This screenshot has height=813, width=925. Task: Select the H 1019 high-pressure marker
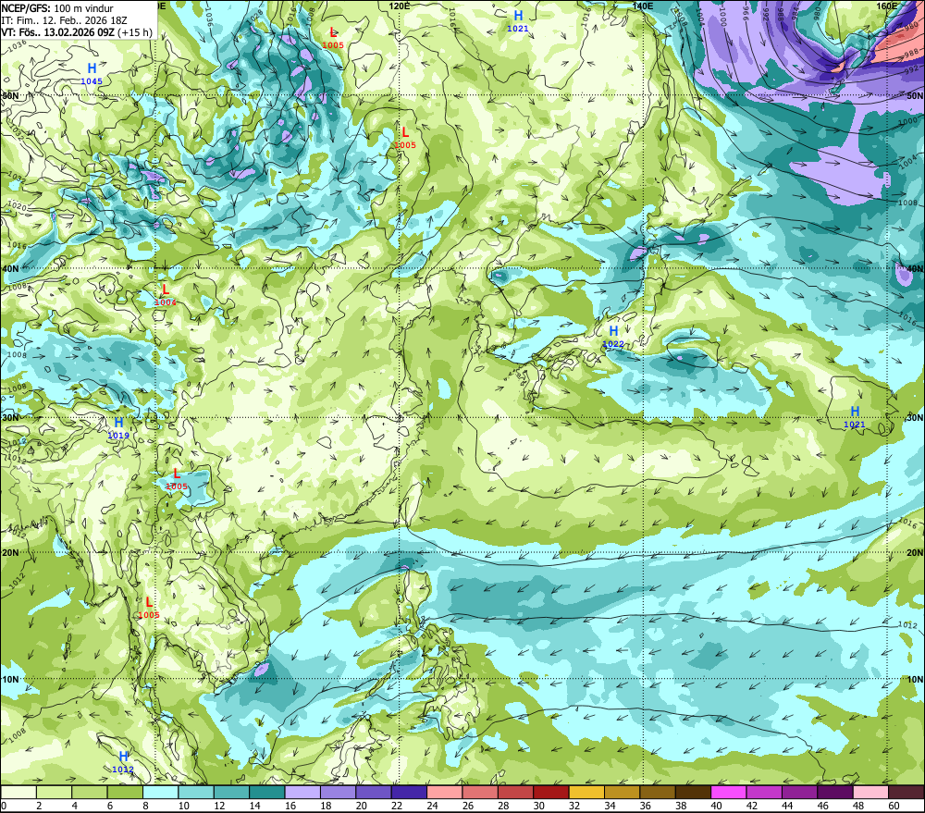tap(118, 427)
